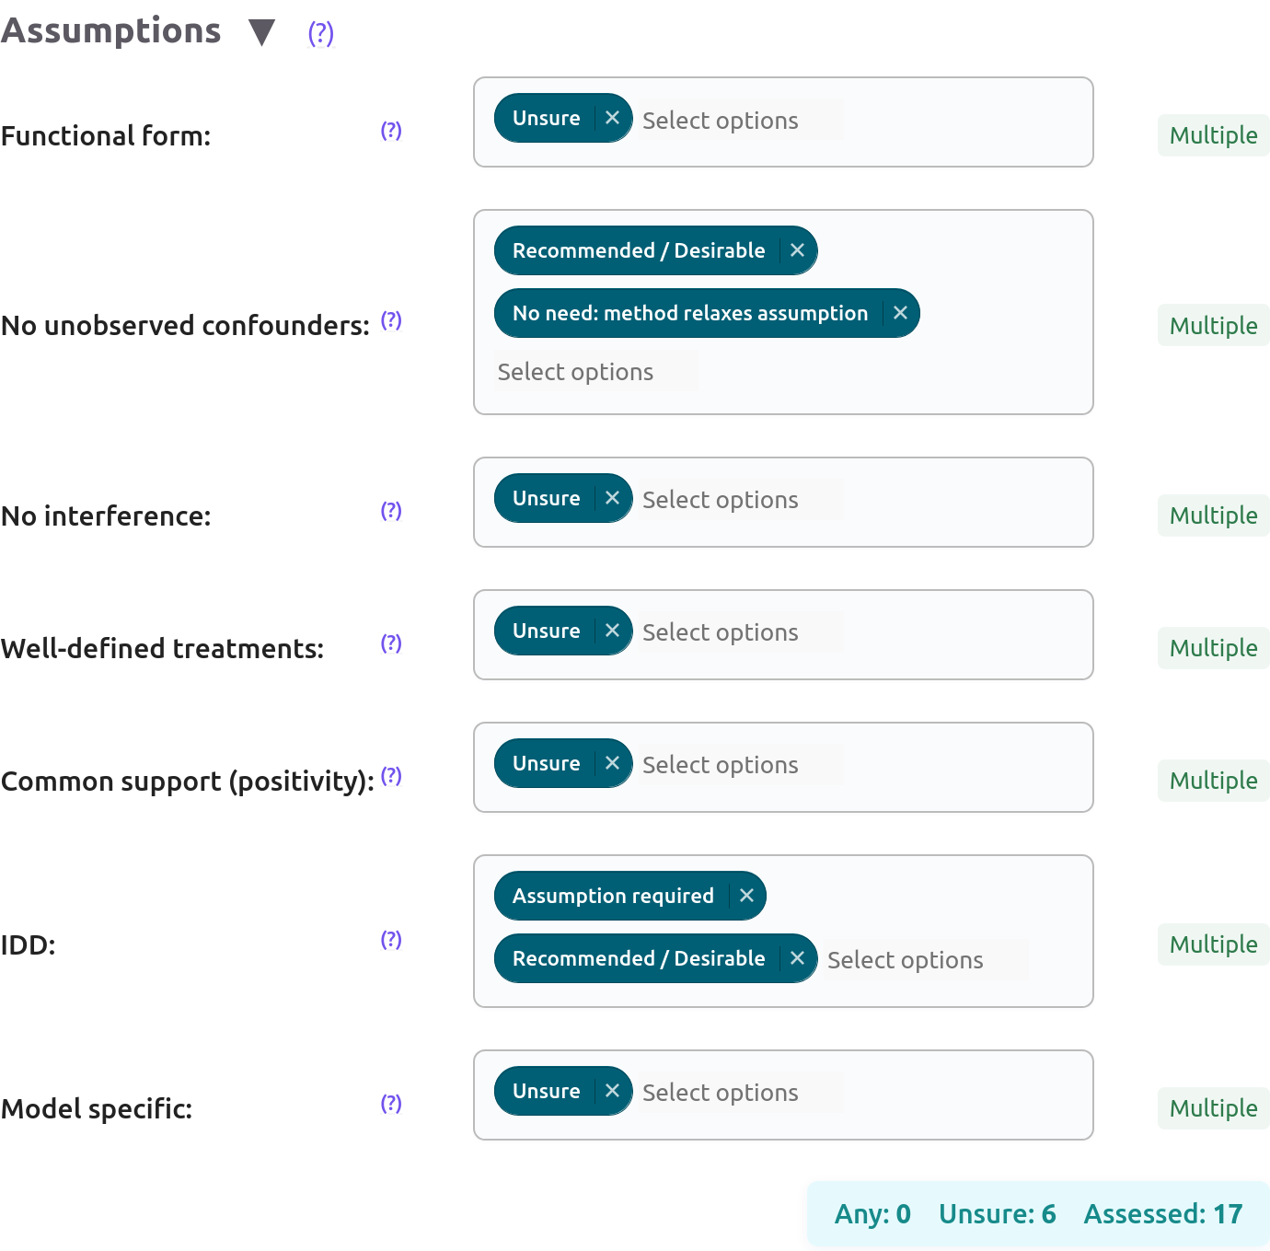1270x1251 pixels.
Task: Remove the No need: method relaxes assumption tag
Action: 900,313
